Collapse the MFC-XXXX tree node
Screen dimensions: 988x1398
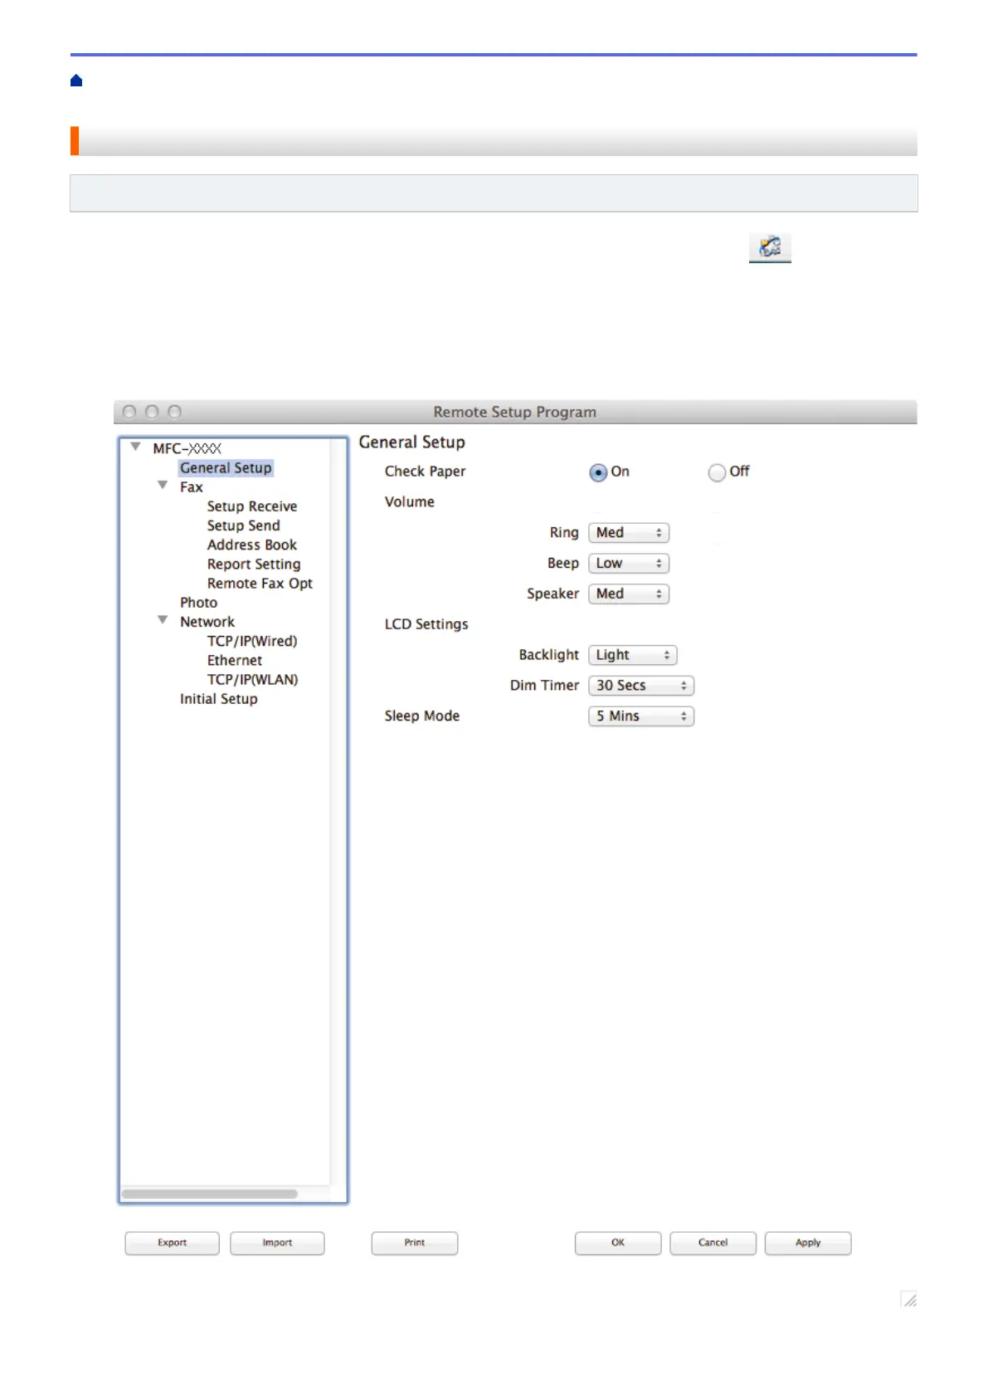tap(135, 447)
